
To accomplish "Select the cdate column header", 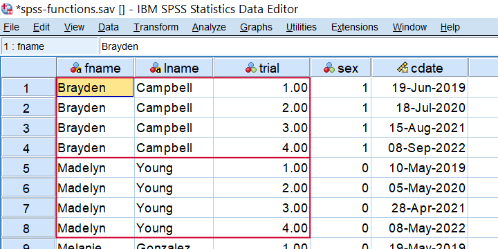I will 419,67.
